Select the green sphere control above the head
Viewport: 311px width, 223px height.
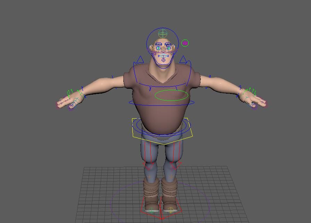163,33
